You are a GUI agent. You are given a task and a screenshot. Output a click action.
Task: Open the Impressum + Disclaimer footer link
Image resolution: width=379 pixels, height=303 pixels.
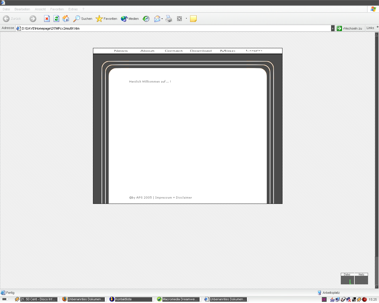pyautogui.click(x=174, y=198)
